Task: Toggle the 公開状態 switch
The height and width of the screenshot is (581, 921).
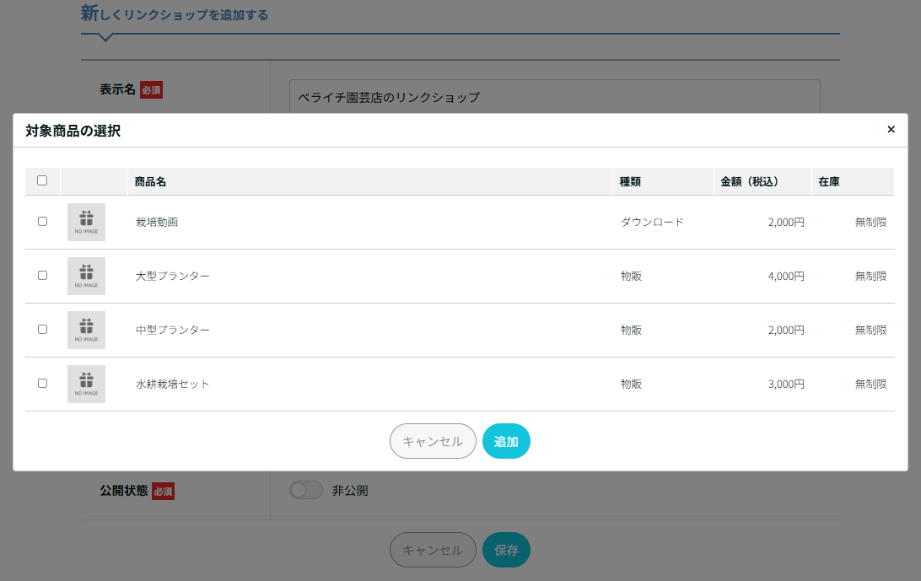Action: point(305,491)
